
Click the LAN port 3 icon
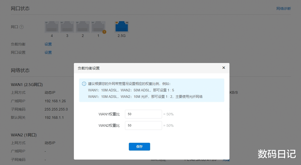pyautogui.click(x=67, y=27)
